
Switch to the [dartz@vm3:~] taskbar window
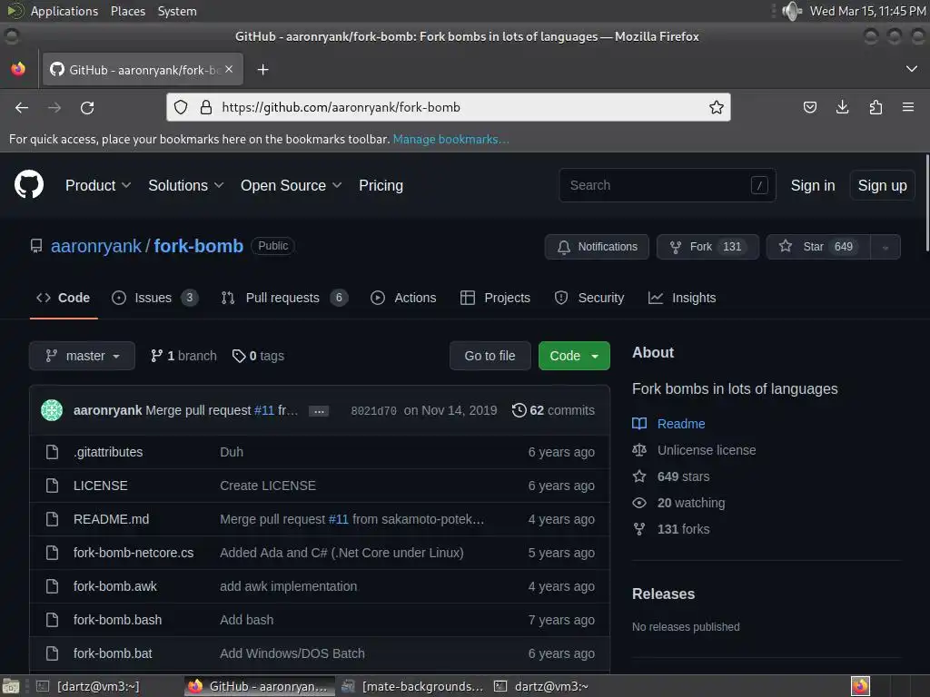pos(88,686)
